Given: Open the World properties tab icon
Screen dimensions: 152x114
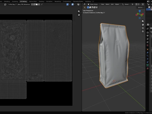Looking at the screenshot, I should [148, 45].
